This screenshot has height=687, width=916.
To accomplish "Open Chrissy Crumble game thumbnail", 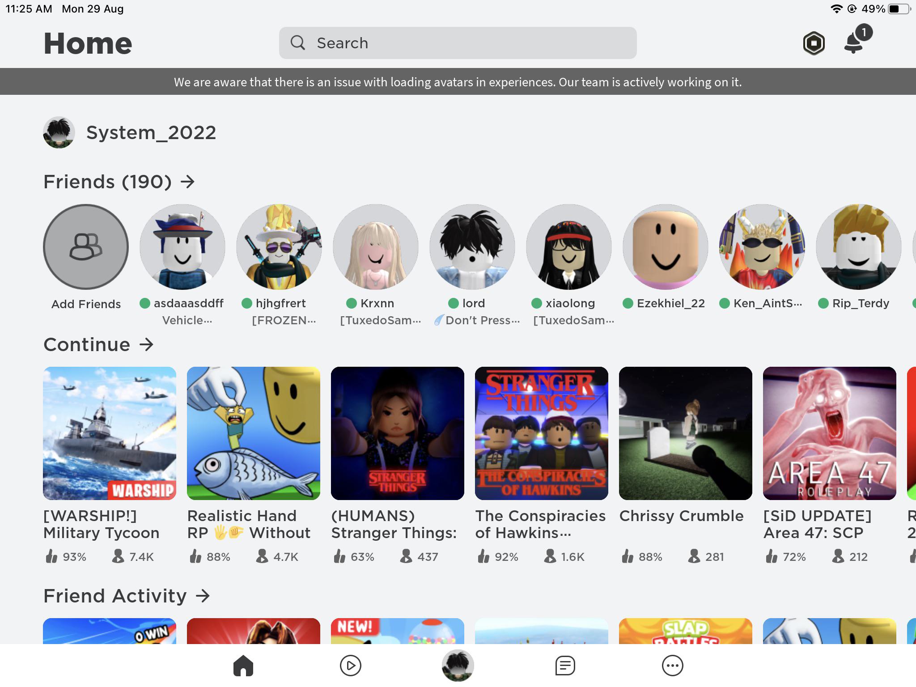I will (x=686, y=433).
